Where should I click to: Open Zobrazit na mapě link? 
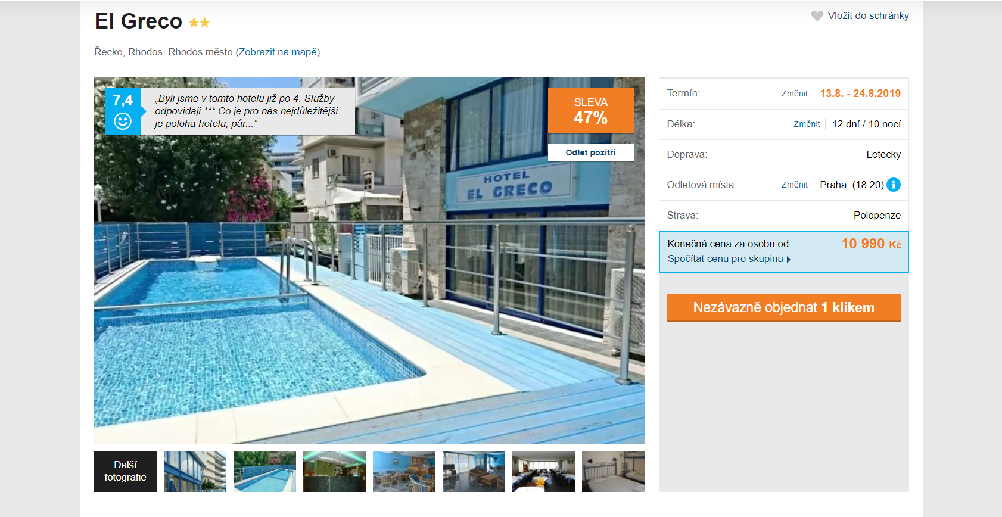278,52
